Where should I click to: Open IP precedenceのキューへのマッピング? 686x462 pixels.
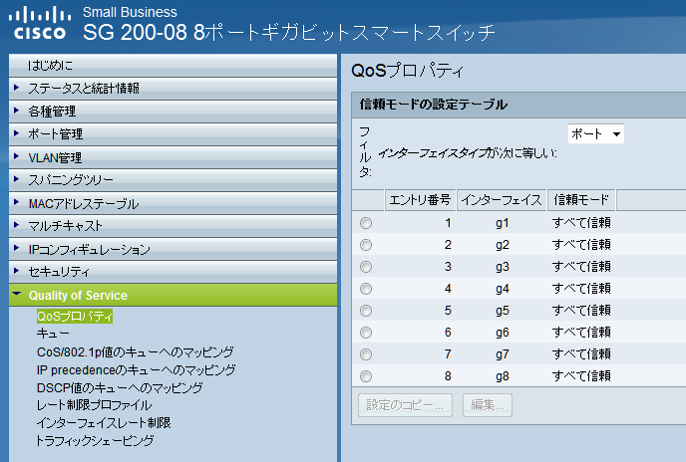(x=136, y=370)
